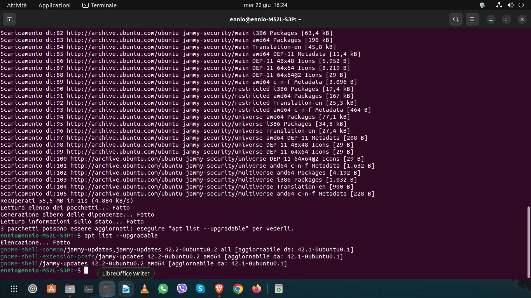Click the LibreOffice Writer tooltip label
Screen dimensions: 531x298
(x=126, y=274)
